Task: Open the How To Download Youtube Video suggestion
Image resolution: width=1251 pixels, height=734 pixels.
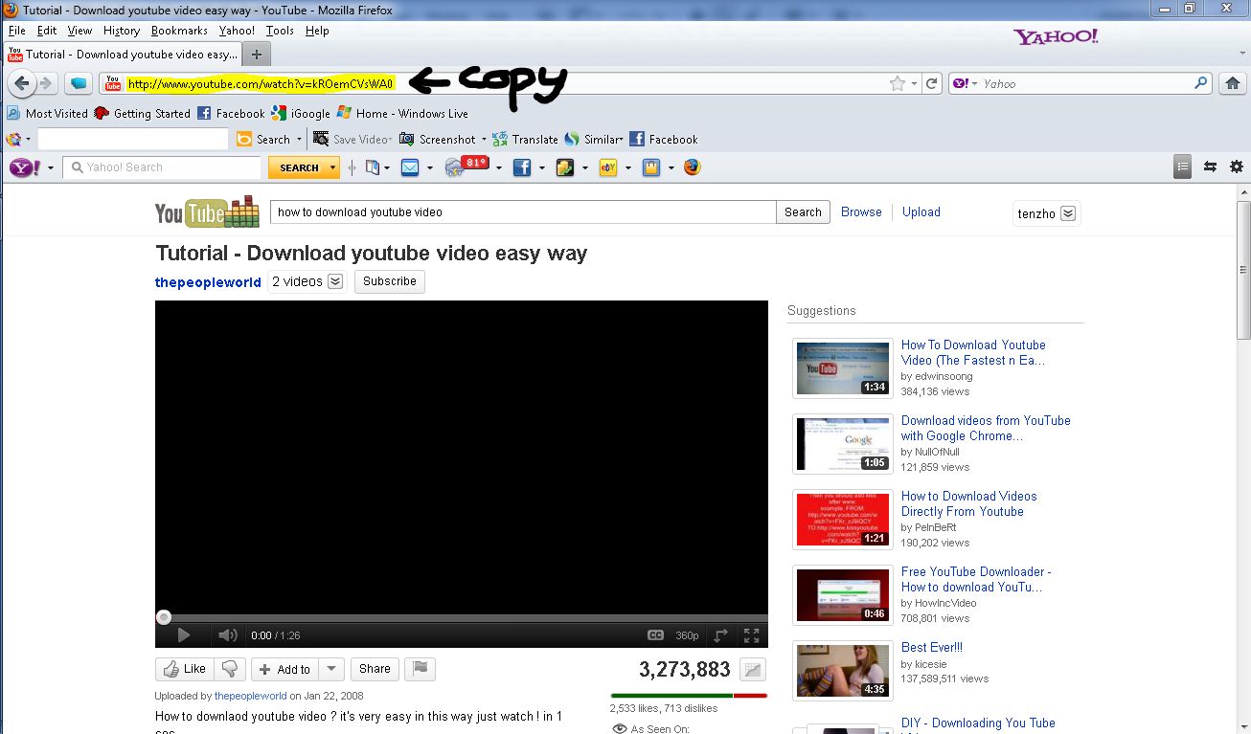Action: (973, 352)
